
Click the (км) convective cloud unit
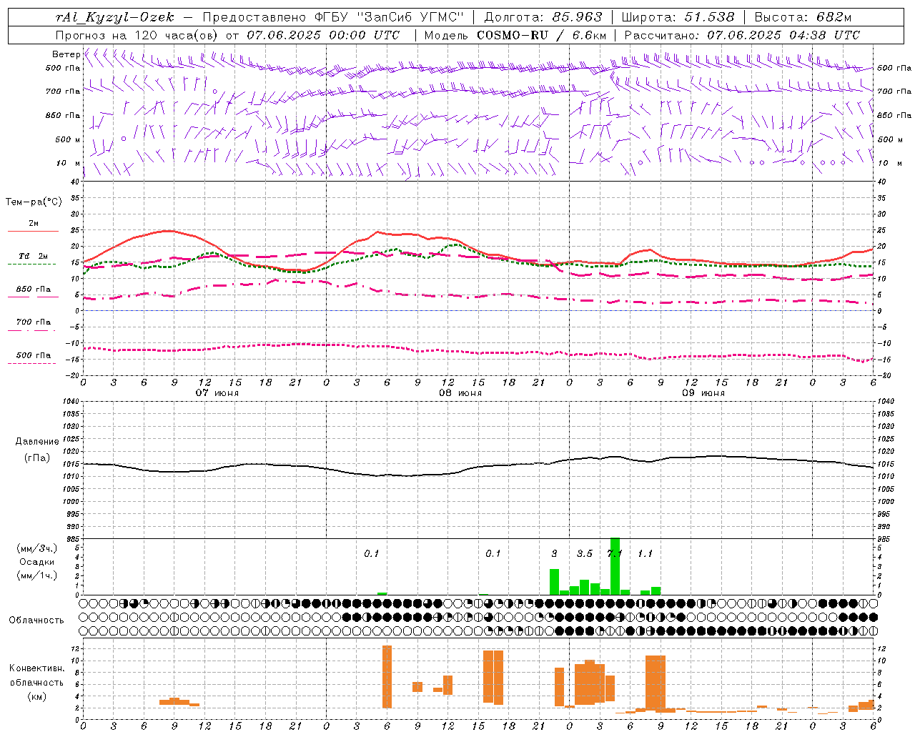36,696
